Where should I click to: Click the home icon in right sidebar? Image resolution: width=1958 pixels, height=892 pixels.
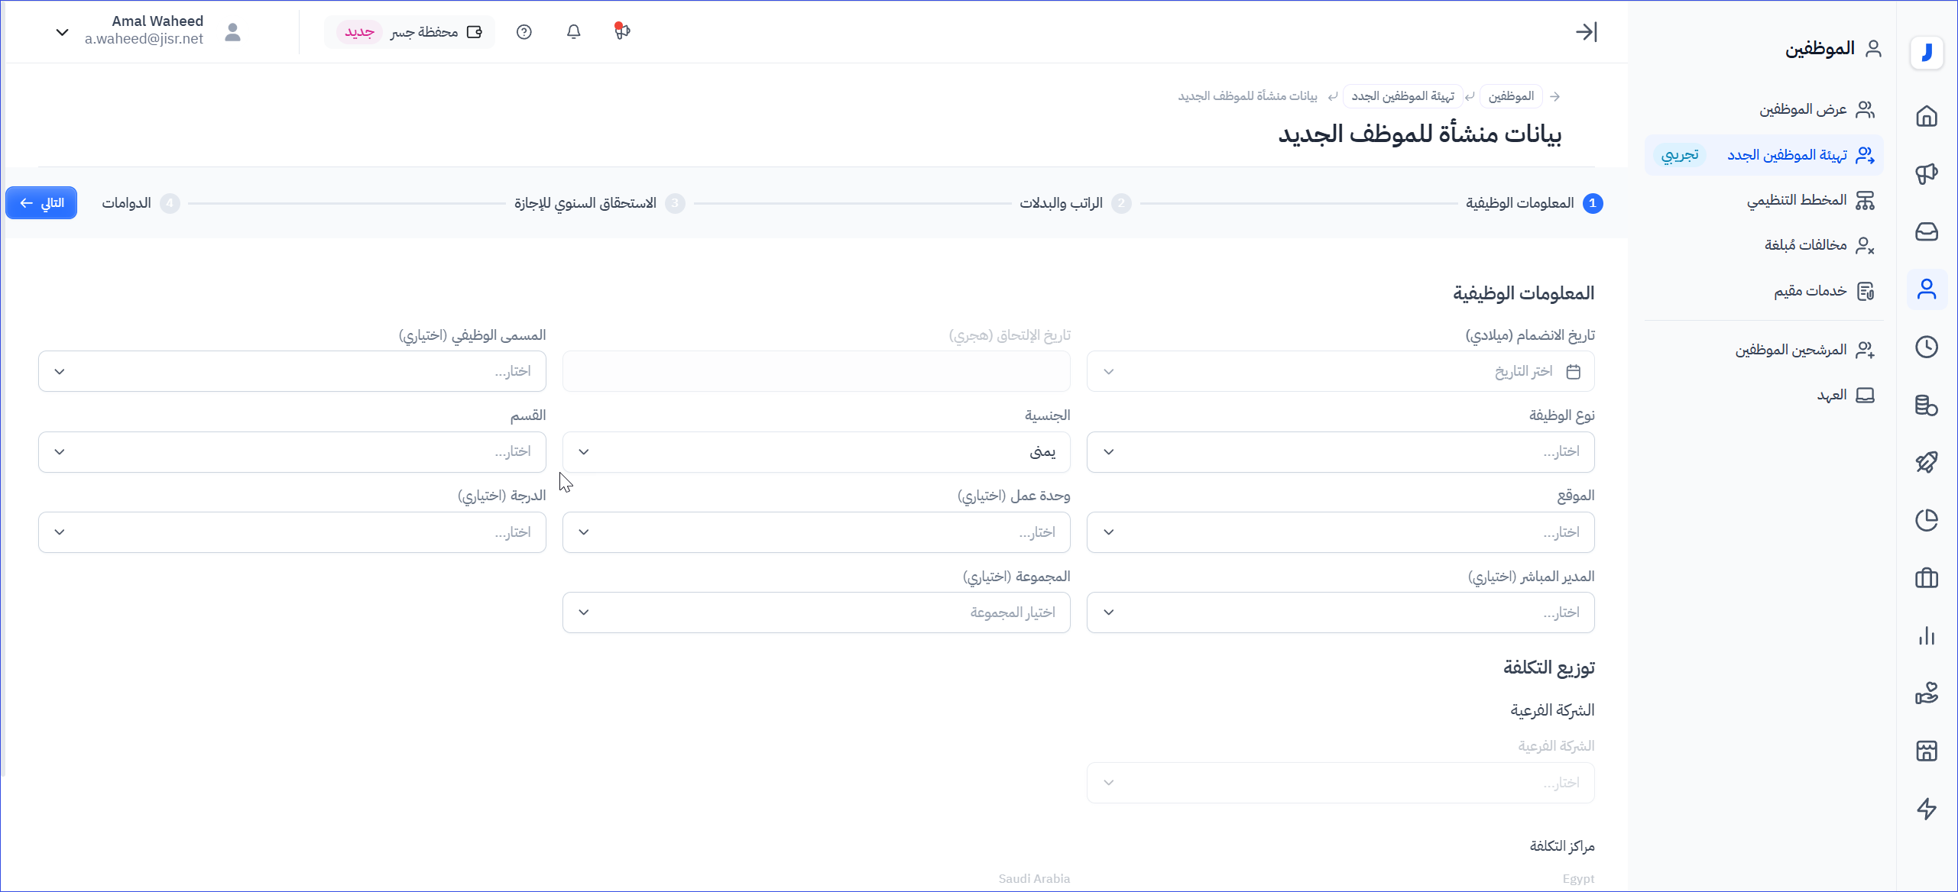coord(1926,116)
